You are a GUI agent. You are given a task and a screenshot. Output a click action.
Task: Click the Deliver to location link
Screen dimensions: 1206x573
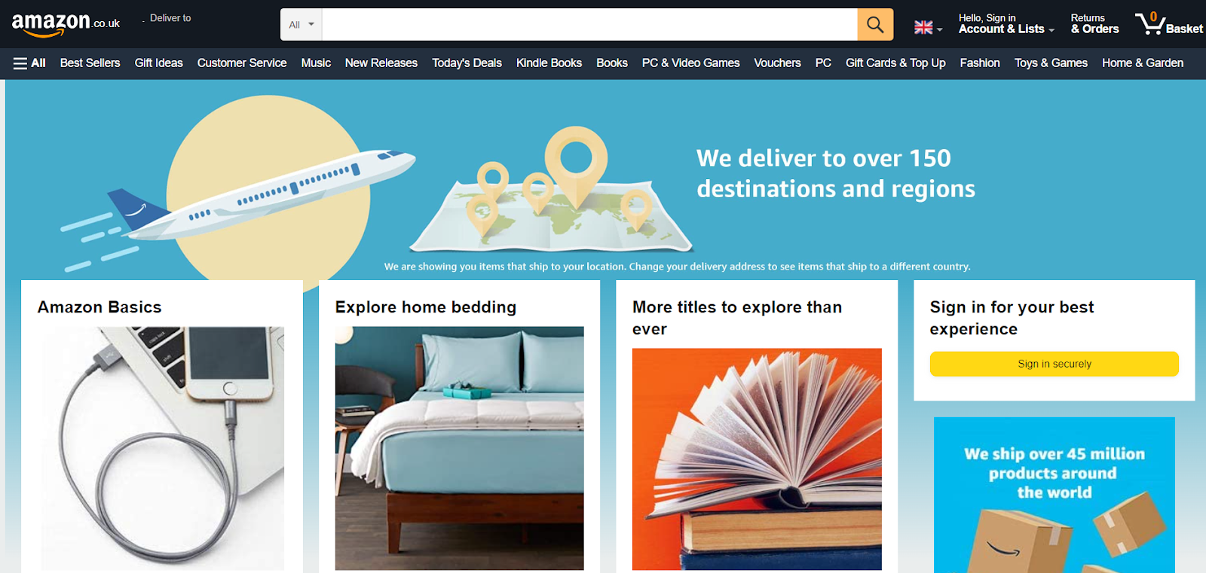pos(170,18)
